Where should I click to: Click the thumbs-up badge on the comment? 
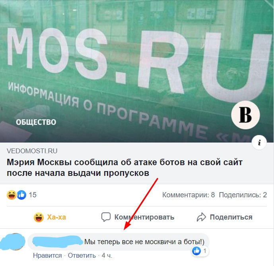196,251
